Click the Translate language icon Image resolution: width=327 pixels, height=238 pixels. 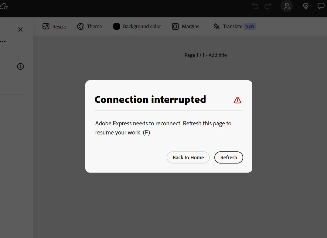pos(216,26)
